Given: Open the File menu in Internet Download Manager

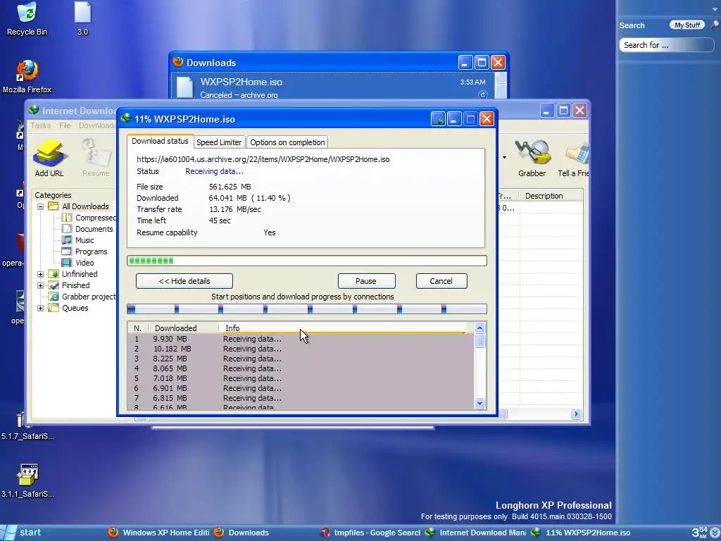Looking at the screenshot, I should click(65, 125).
